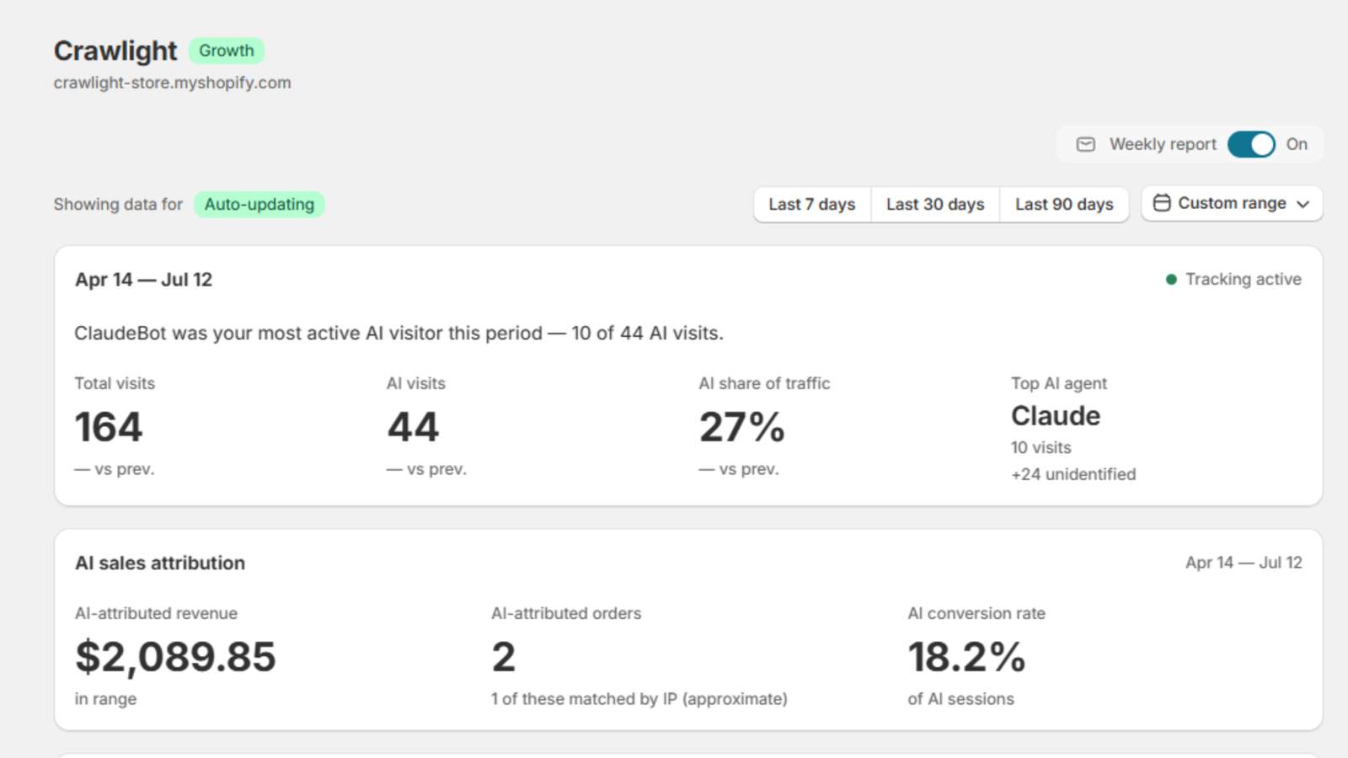
Task: Click the 10 visits text under Claude
Action: click(1041, 448)
